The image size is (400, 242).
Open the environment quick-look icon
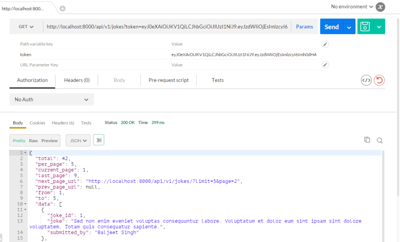tap(380, 7)
